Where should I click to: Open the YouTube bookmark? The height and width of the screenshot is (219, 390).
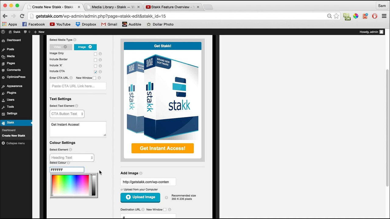pyautogui.click(x=60, y=24)
